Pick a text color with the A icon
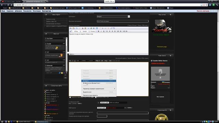The image size is (219, 123). coord(83,28)
